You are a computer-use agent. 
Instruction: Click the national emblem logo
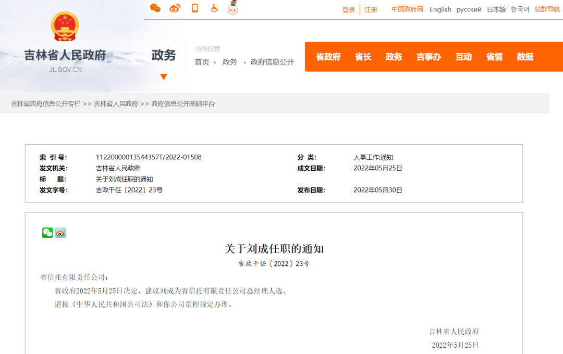[65, 27]
